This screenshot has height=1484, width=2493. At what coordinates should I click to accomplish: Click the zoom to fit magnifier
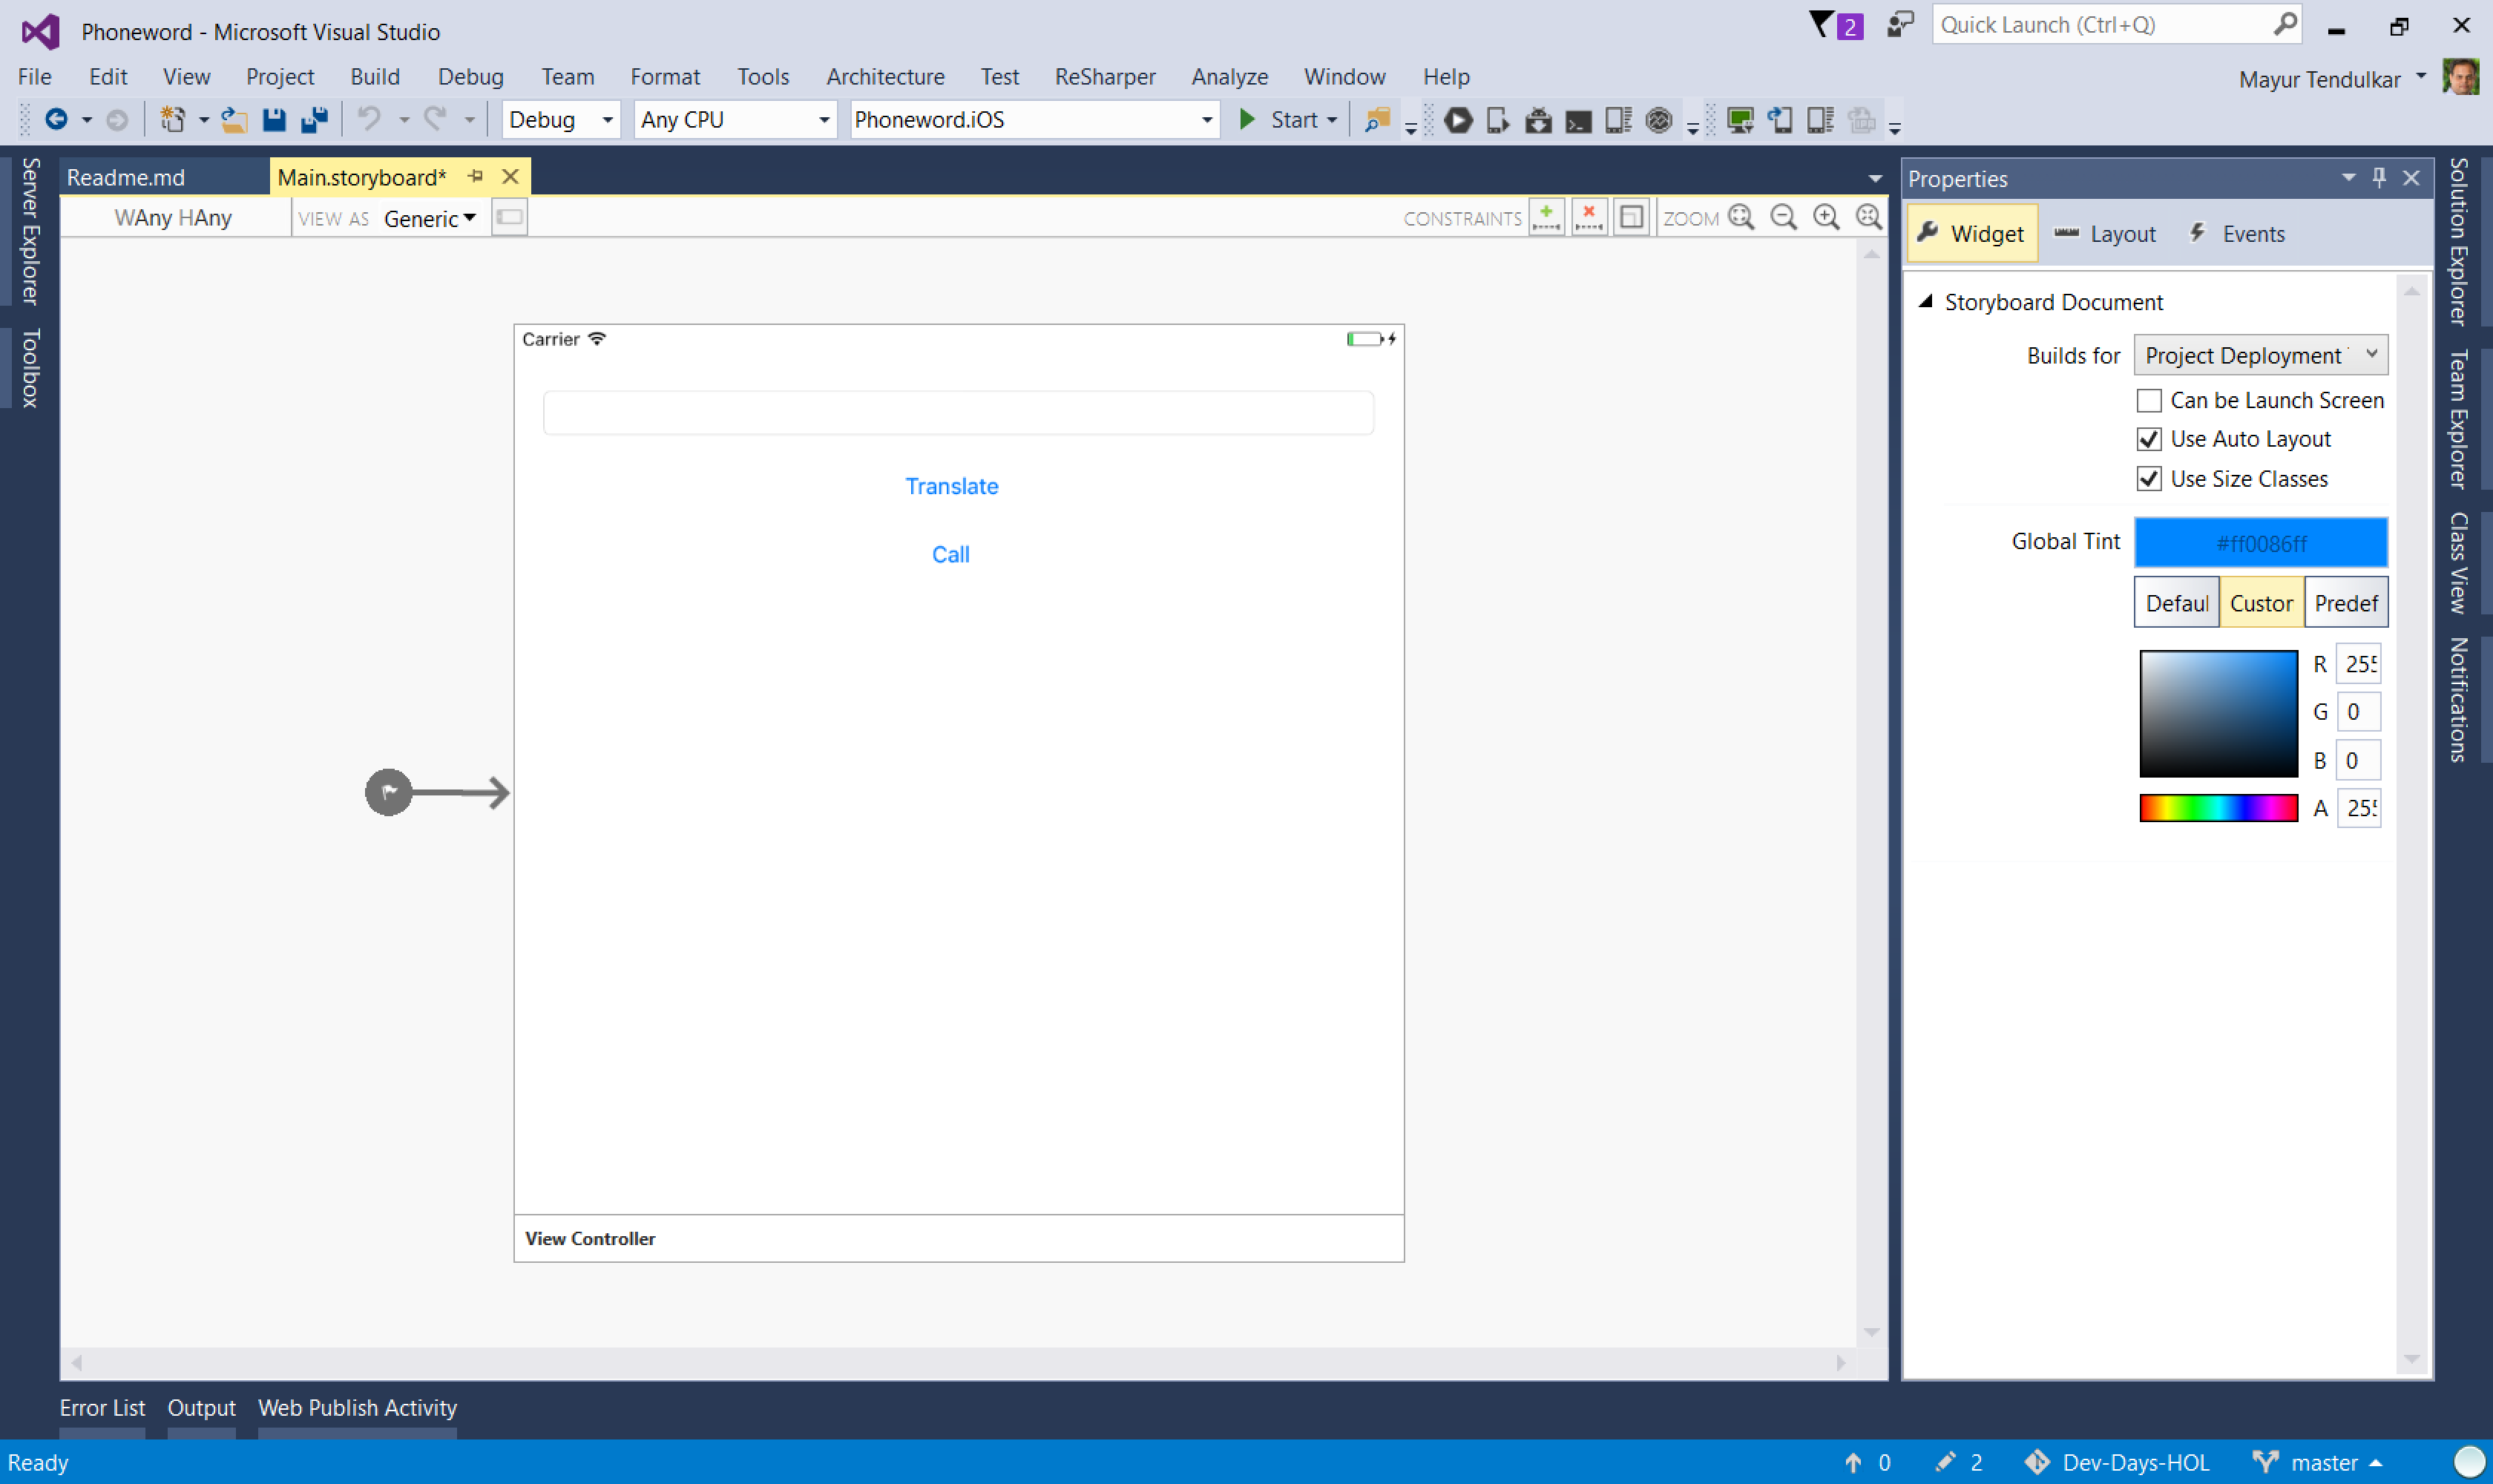coord(1741,217)
